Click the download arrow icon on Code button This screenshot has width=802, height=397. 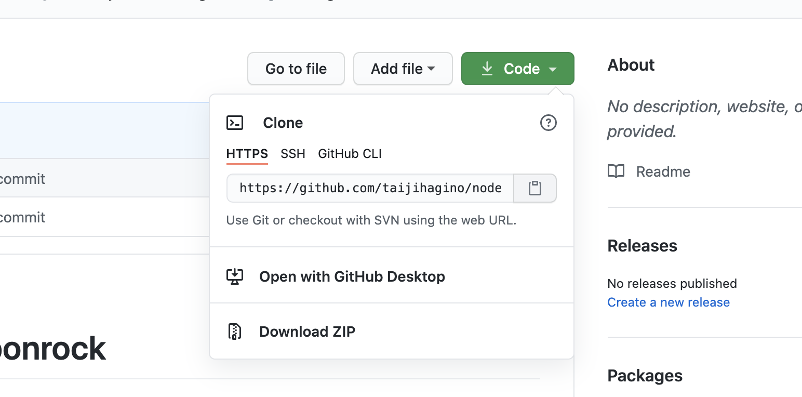coord(487,69)
